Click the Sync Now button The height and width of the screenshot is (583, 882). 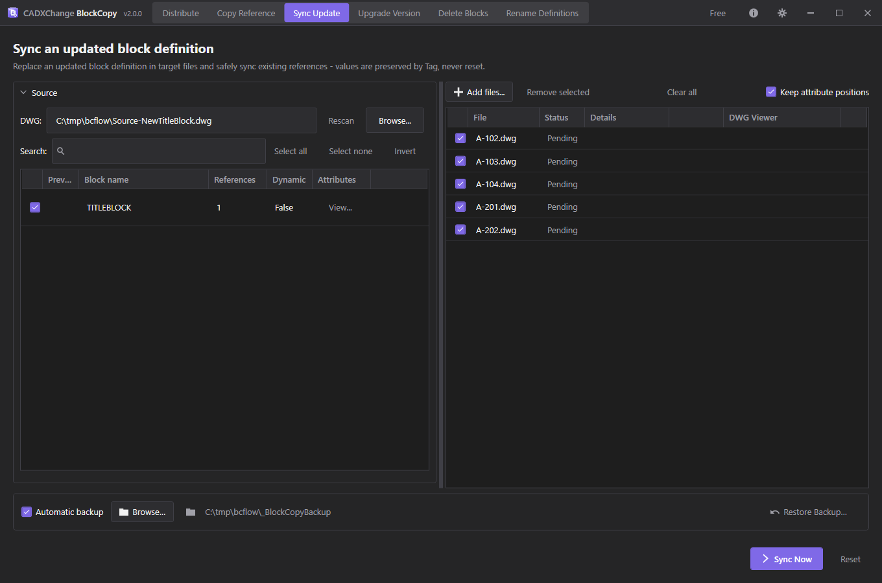tap(787, 559)
